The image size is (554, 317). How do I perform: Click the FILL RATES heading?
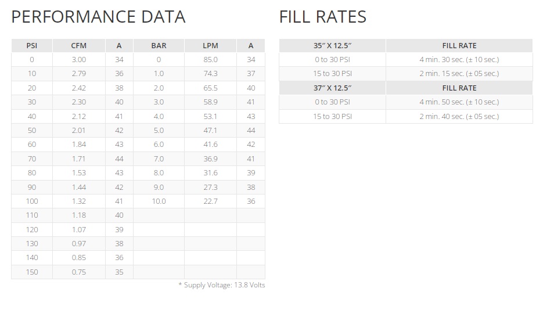point(322,17)
